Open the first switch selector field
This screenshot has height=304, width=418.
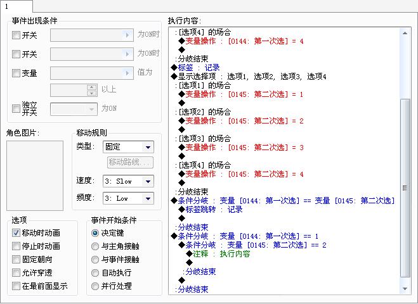coord(92,35)
